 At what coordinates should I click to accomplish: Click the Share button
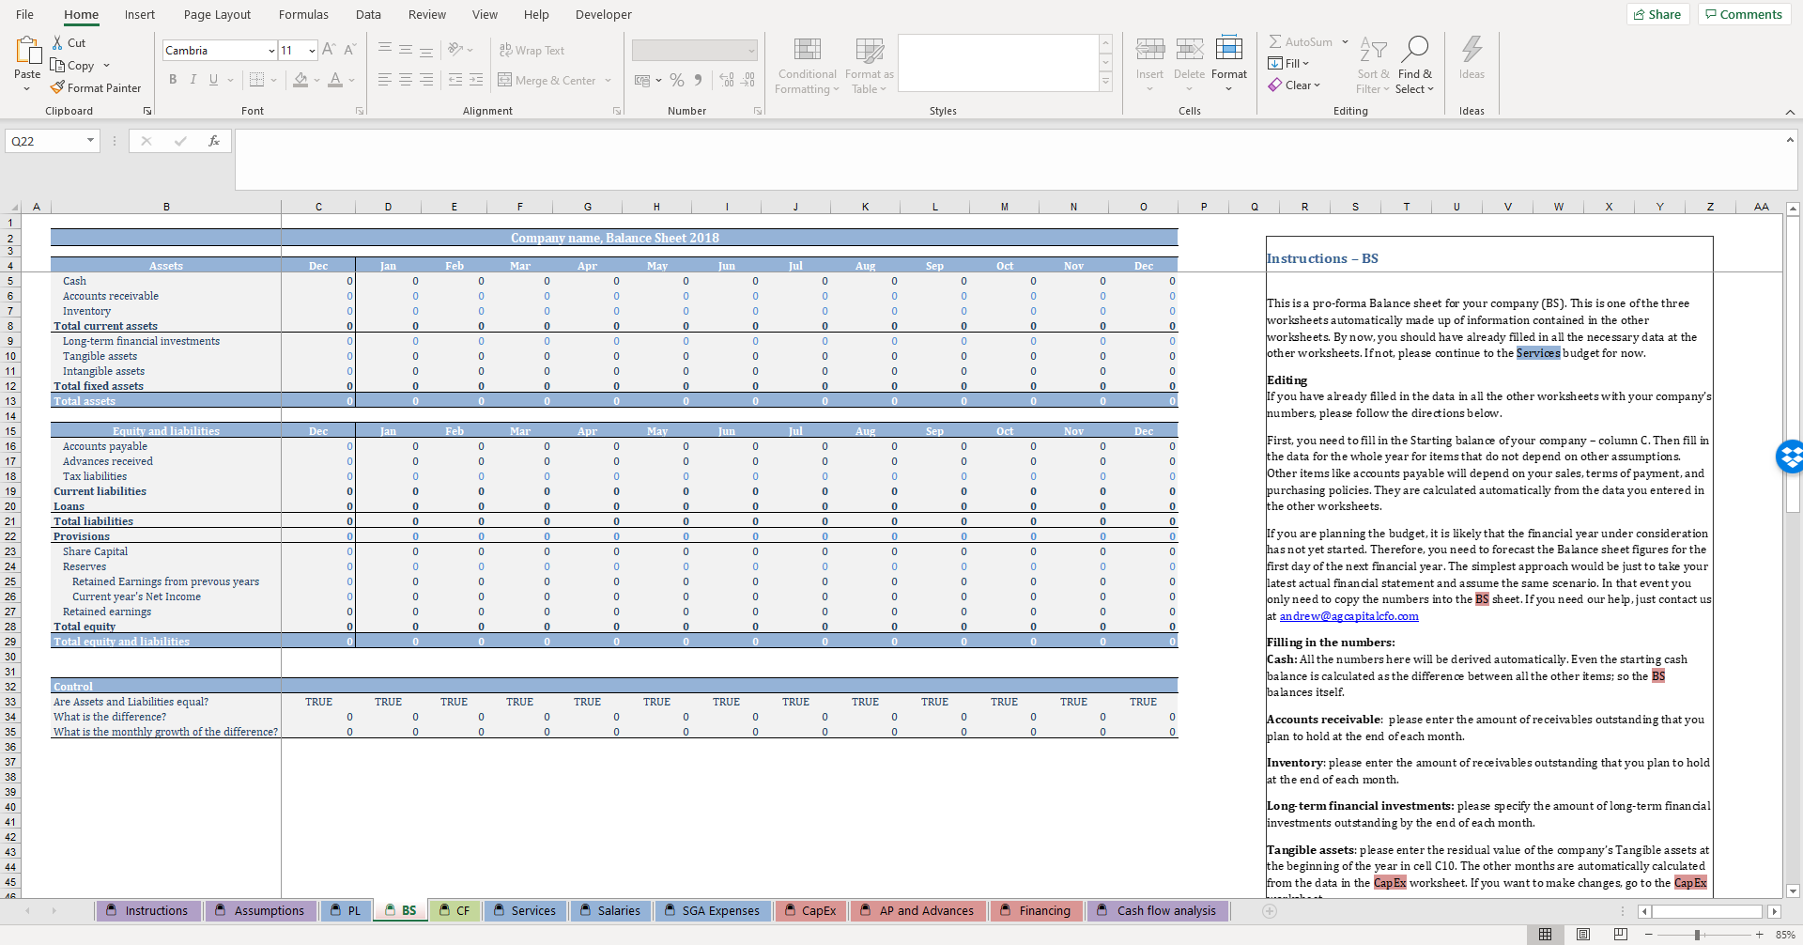pos(1657,14)
